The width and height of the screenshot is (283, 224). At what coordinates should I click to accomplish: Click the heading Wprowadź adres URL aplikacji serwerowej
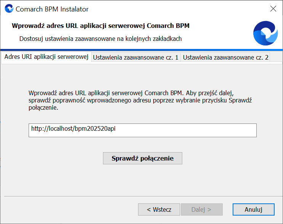point(101,26)
